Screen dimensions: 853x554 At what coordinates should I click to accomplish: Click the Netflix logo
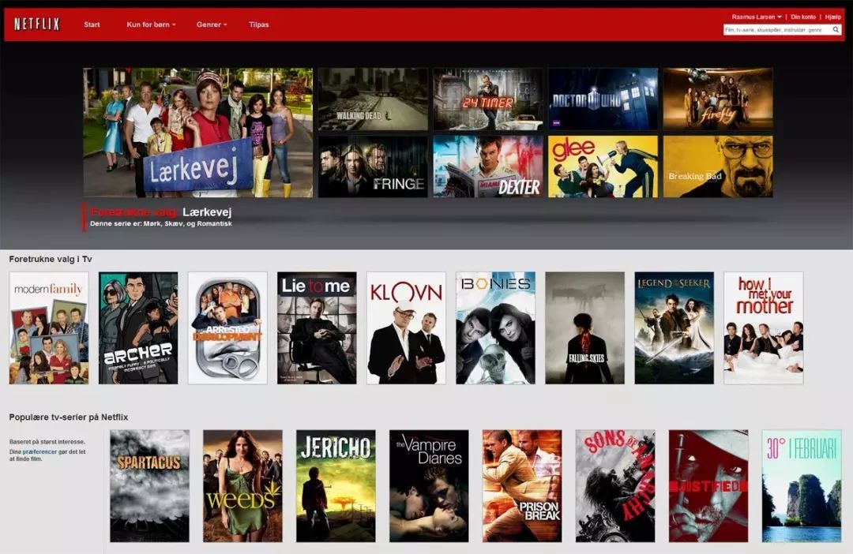point(36,24)
